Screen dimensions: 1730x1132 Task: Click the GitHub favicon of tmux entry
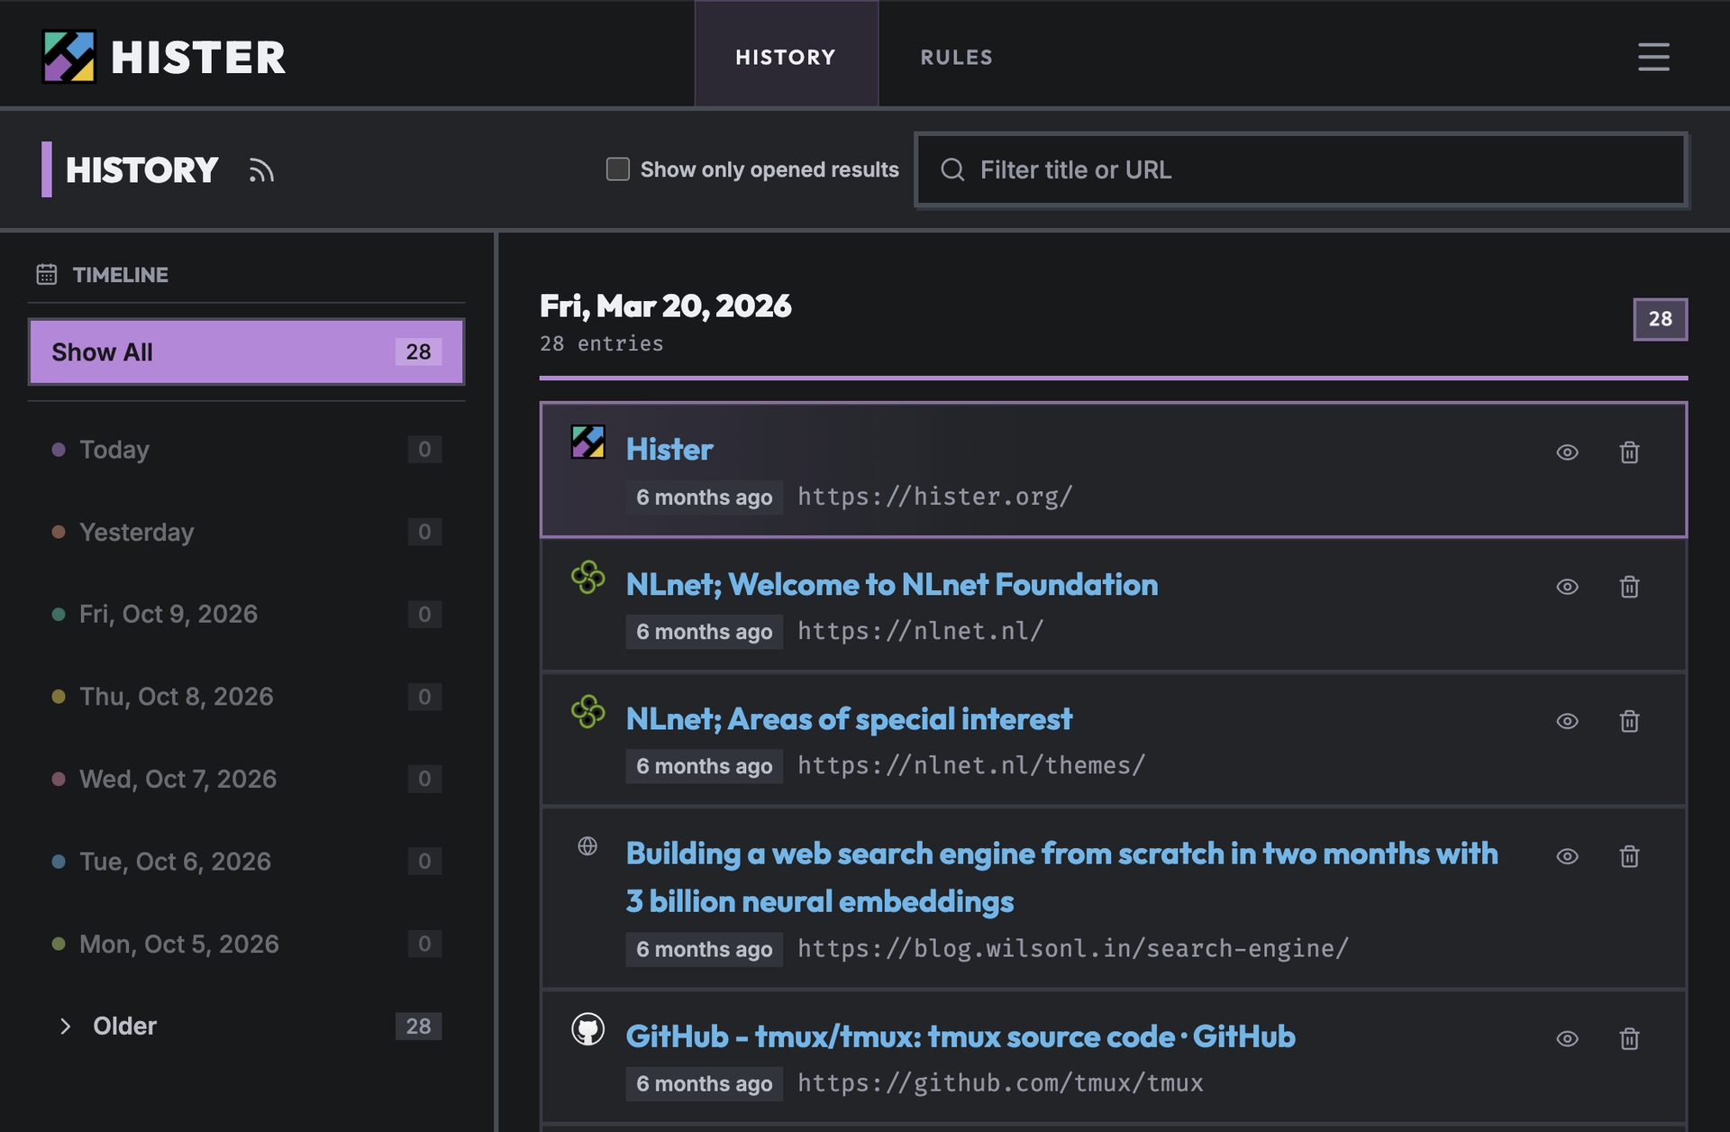(587, 1029)
